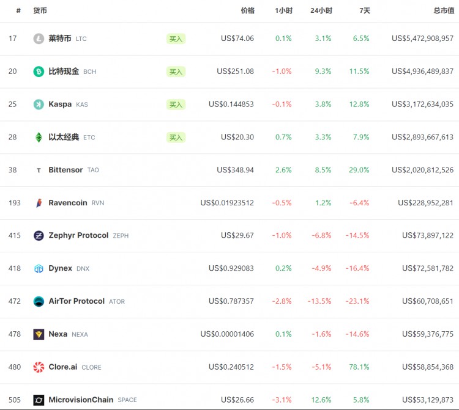Sort the table by 总市值 column
459x410 pixels.
click(x=443, y=10)
